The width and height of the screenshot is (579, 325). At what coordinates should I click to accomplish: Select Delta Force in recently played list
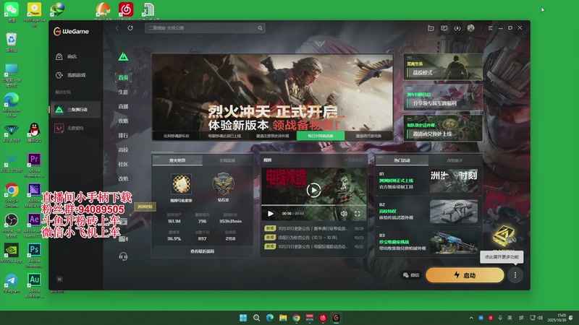coord(75,110)
